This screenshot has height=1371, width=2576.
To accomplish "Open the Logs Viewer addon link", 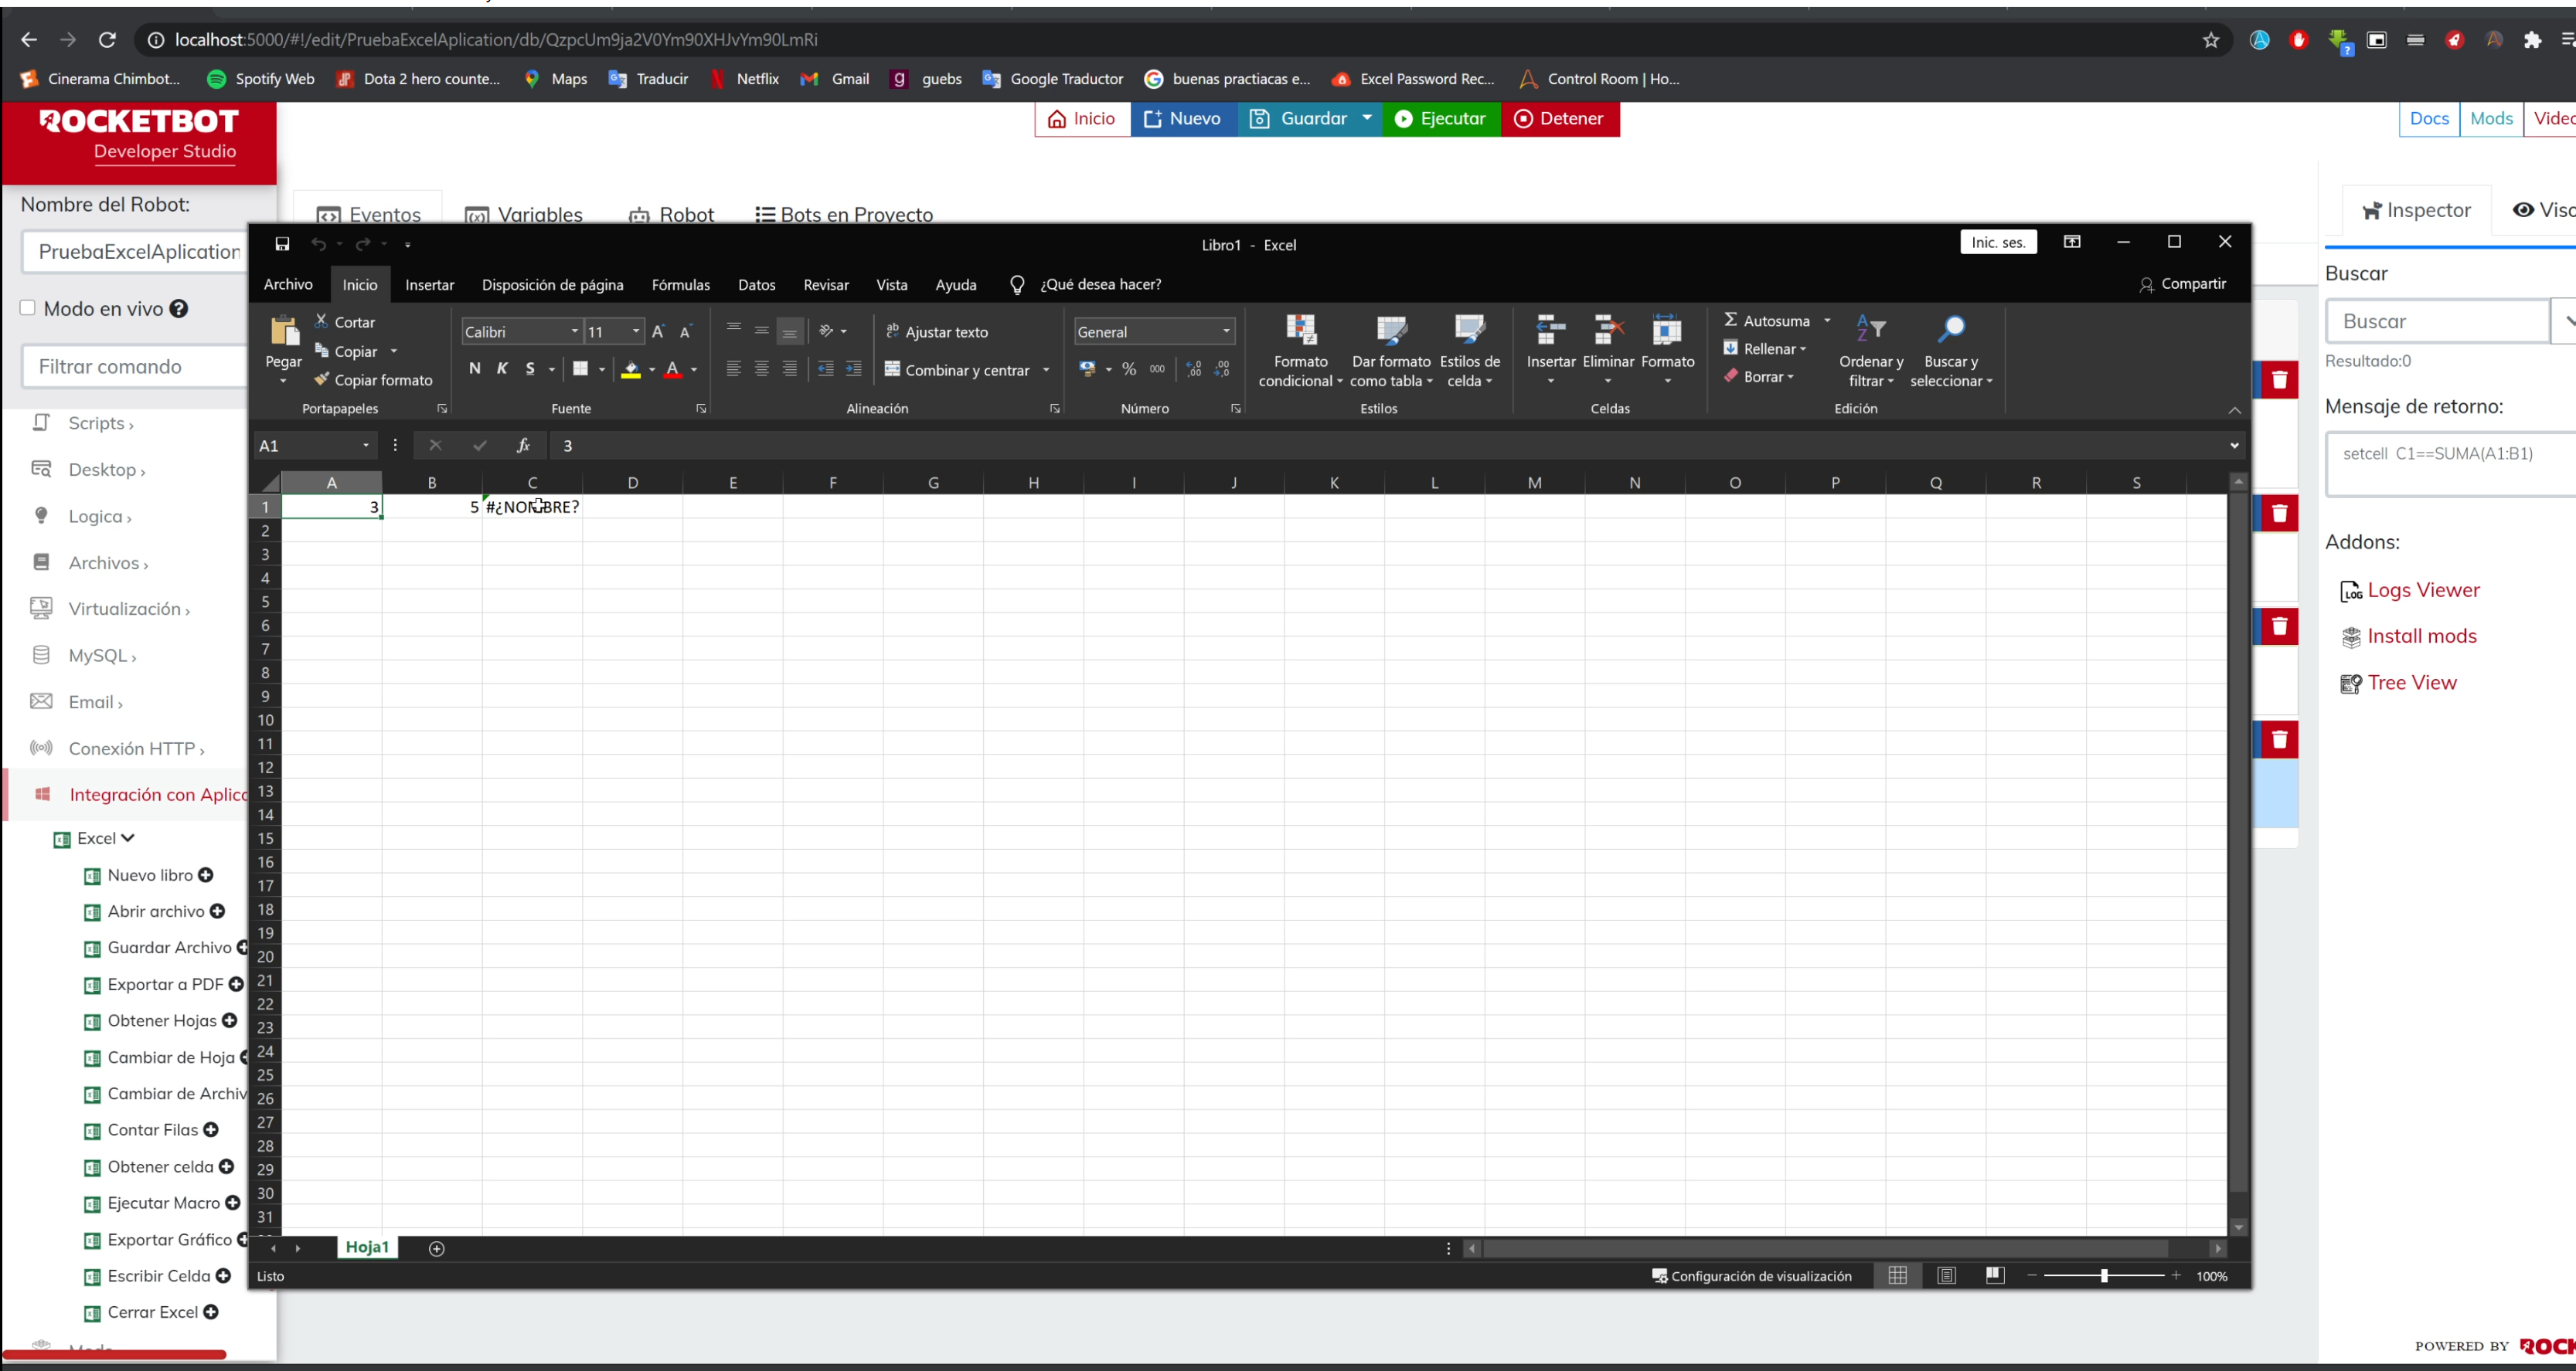I will [2422, 589].
